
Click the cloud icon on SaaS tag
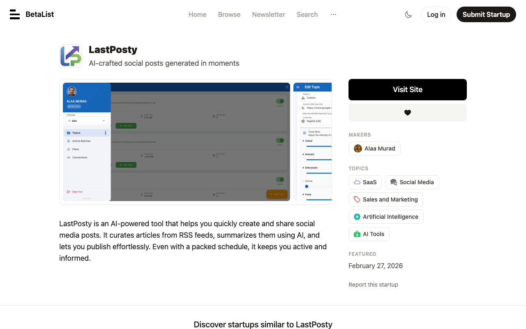(x=357, y=182)
